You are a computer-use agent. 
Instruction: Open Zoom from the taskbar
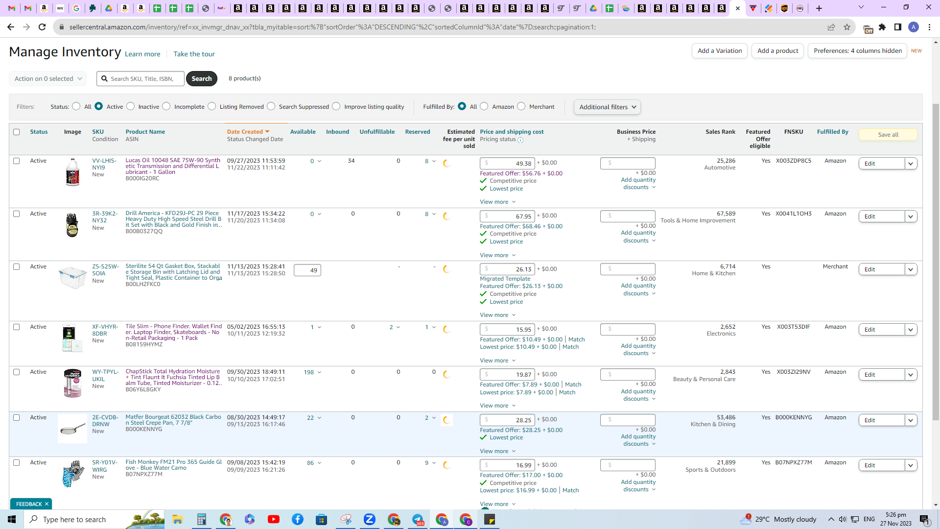pos(370,519)
